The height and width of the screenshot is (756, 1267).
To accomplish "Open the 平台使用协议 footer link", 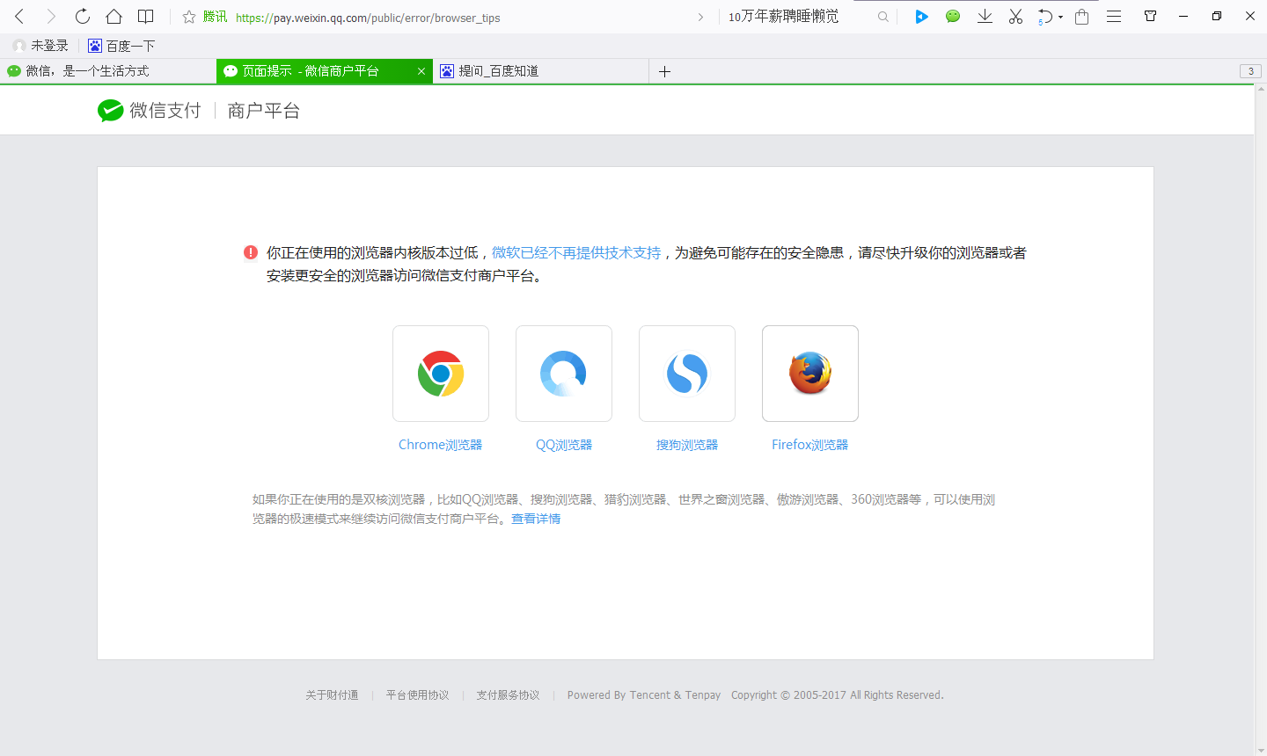I will (x=418, y=695).
